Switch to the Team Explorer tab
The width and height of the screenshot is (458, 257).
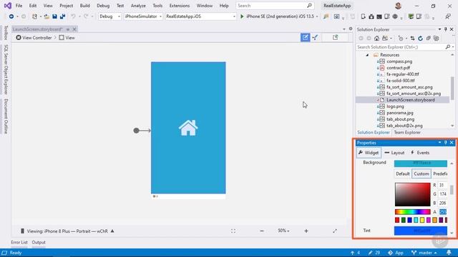(x=407, y=132)
